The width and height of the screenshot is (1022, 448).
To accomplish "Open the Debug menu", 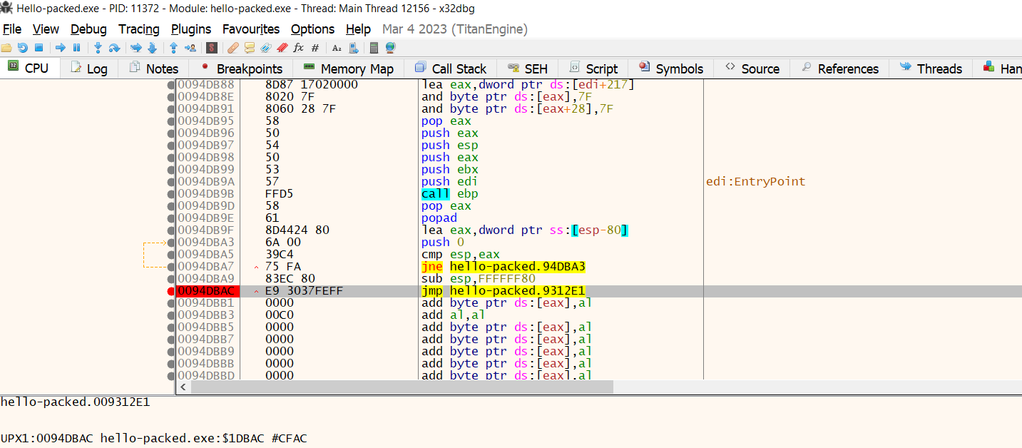I will tap(88, 29).
